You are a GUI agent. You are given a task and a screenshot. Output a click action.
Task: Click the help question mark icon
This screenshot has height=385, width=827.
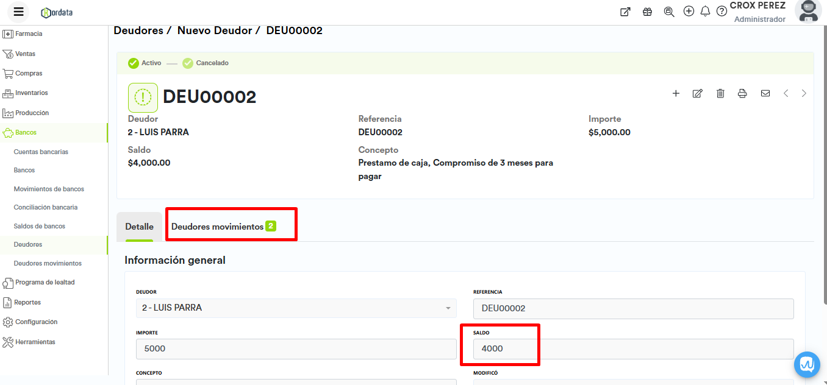721,12
